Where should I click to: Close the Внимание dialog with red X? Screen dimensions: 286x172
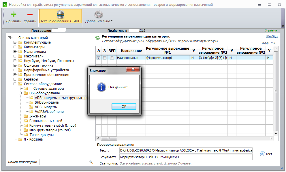pyautogui.click(x=133, y=69)
